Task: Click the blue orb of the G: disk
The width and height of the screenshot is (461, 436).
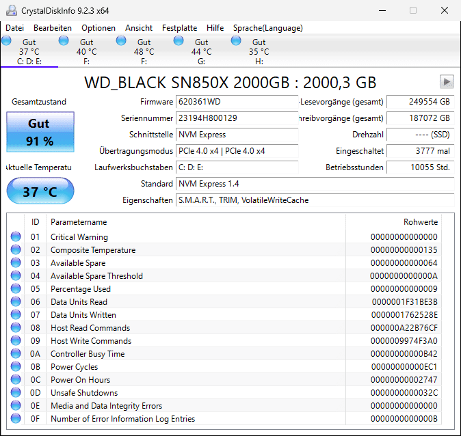Action: tap(179, 40)
